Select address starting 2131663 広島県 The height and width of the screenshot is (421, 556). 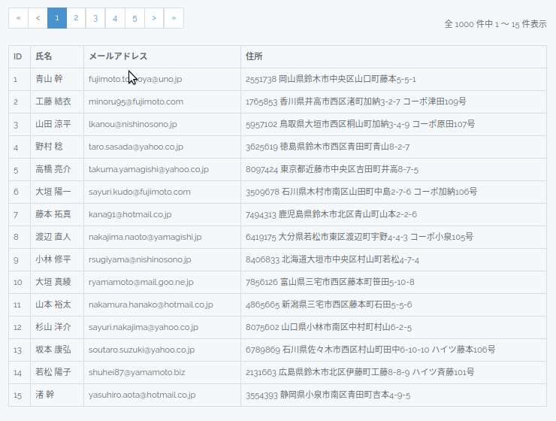coord(360,372)
